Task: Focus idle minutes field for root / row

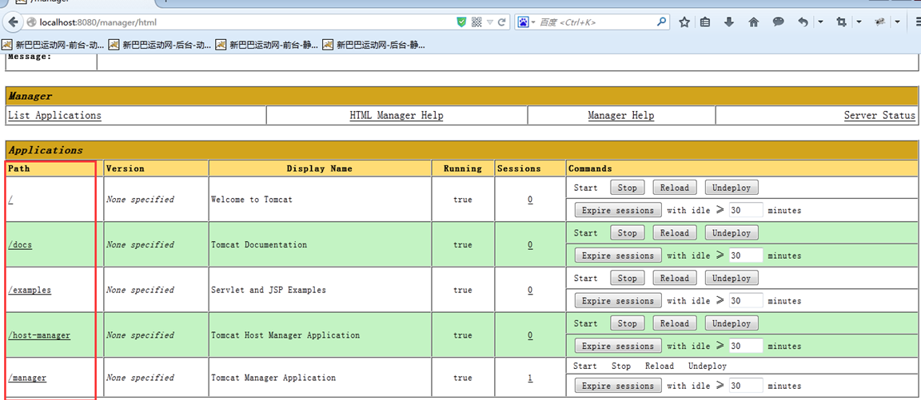Action: tap(746, 210)
